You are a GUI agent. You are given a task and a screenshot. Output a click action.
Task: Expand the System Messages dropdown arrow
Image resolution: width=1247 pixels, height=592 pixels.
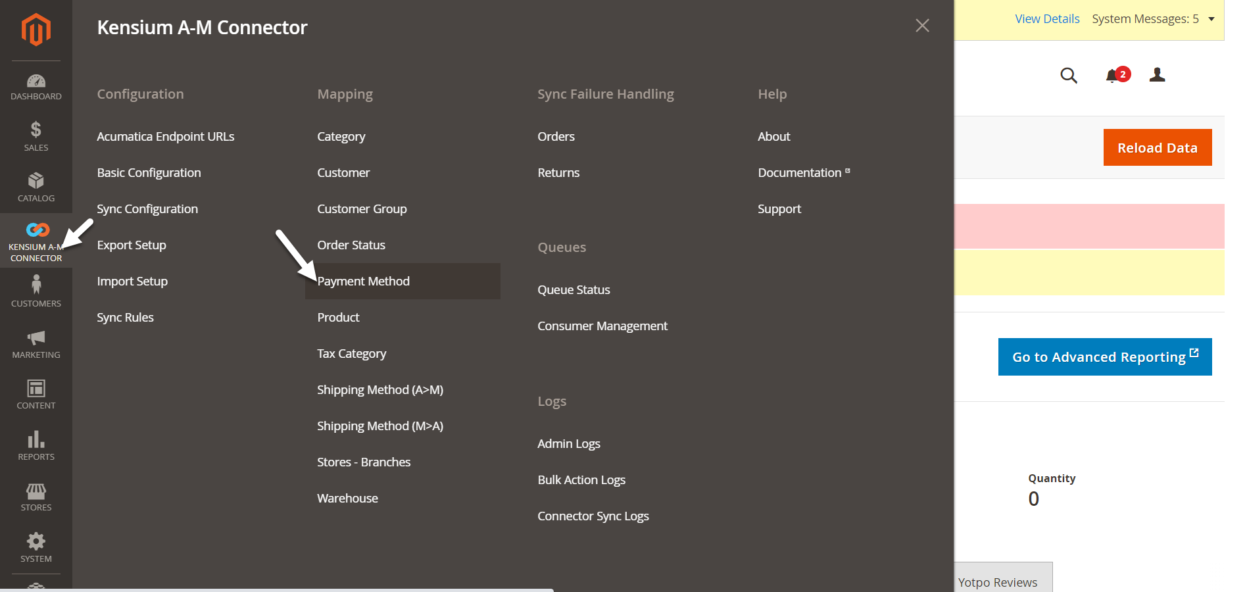click(x=1211, y=19)
